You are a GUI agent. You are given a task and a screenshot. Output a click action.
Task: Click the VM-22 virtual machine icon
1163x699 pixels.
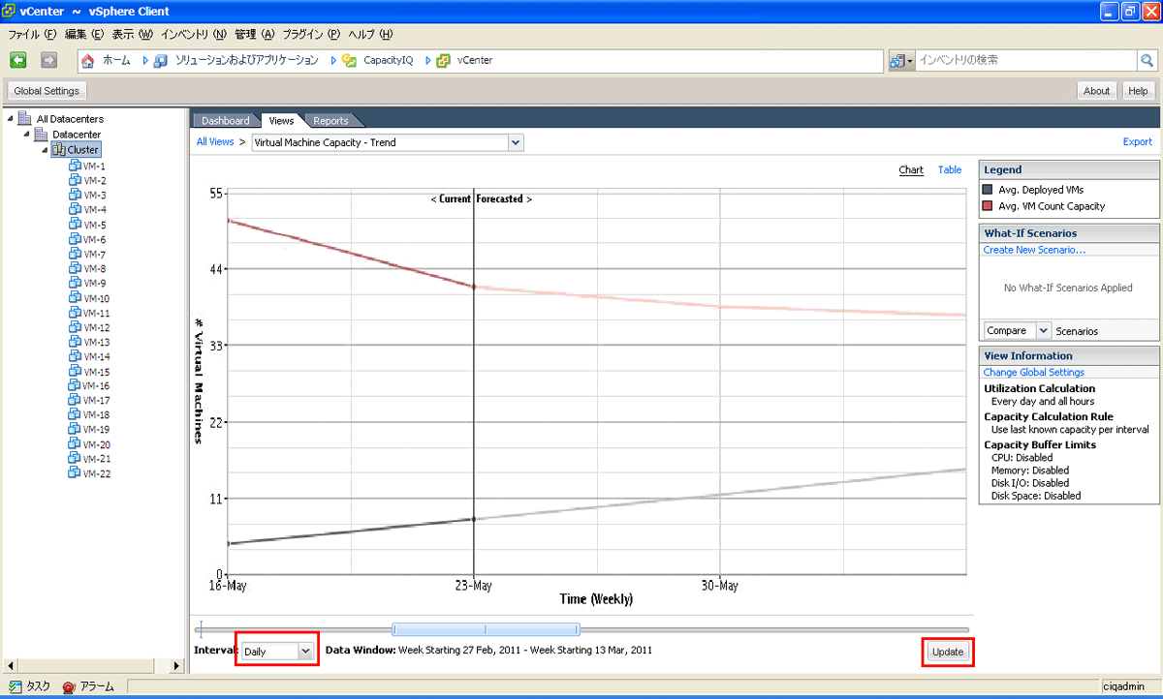click(76, 473)
